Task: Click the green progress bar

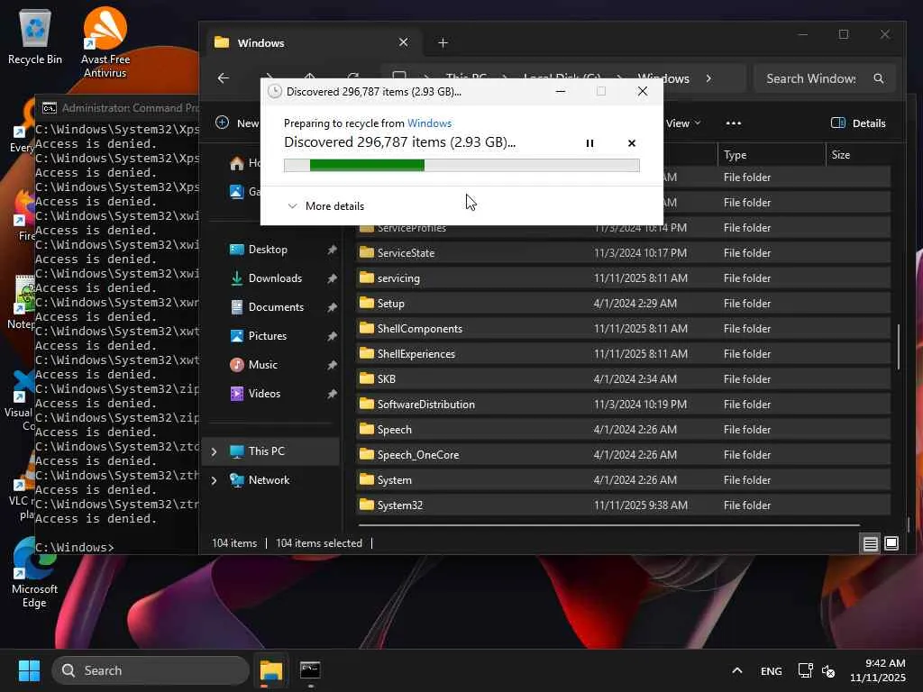Action: tap(461, 166)
